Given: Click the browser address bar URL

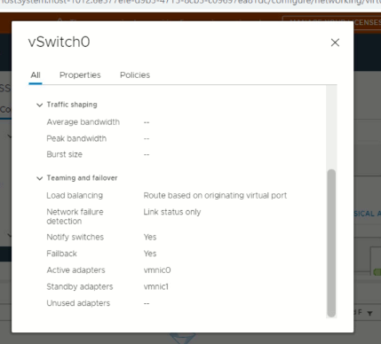Looking at the screenshot, I should pos(190,3).
